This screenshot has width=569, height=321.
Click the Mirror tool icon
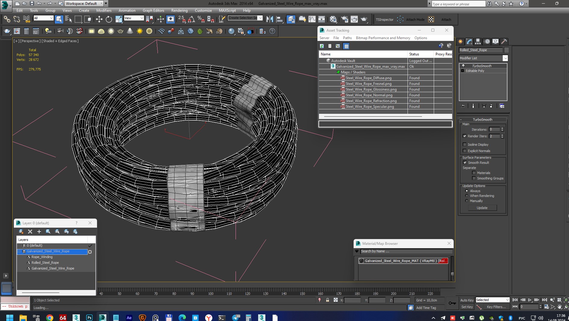click(x=270, y=20)
